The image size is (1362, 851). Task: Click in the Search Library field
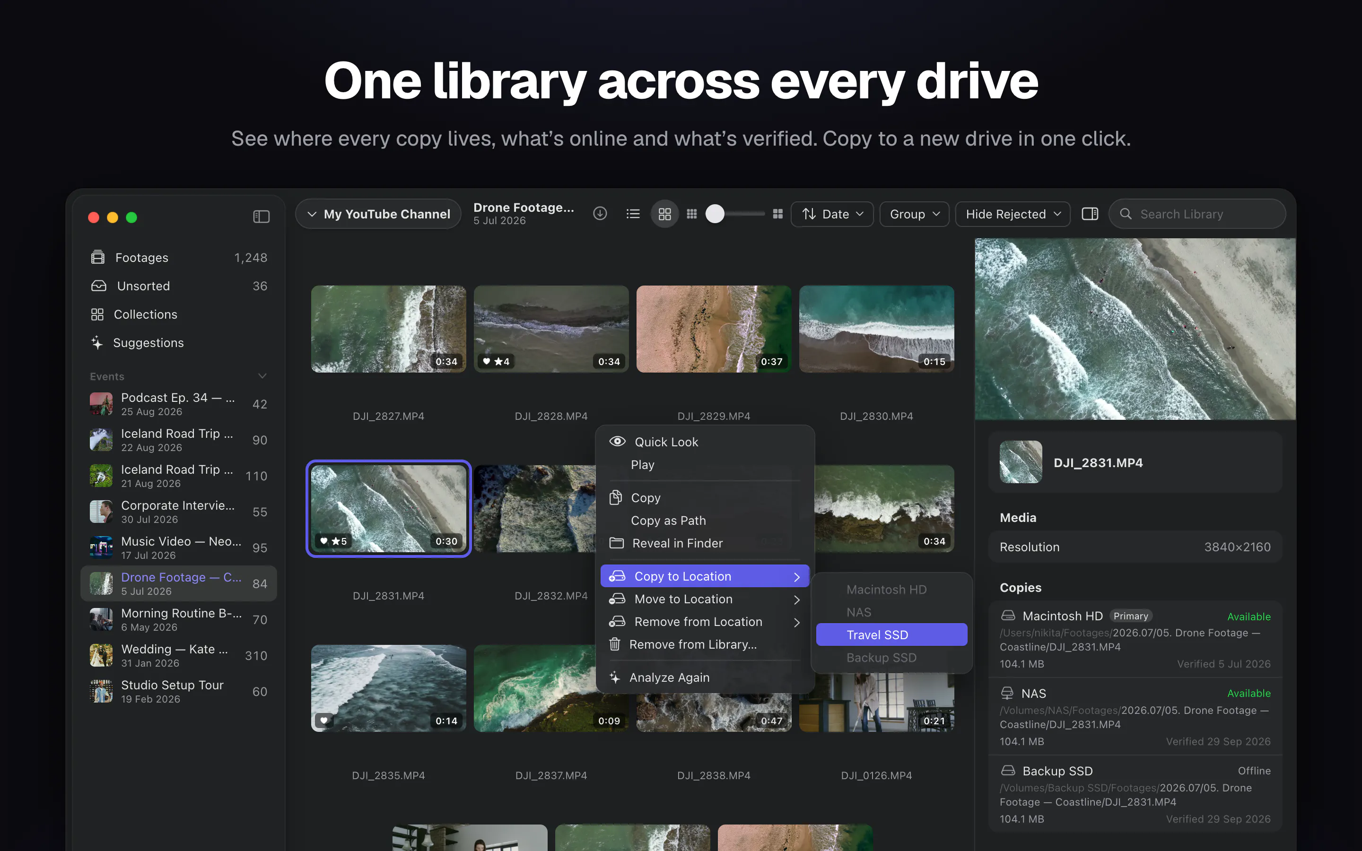[1197, 214]
